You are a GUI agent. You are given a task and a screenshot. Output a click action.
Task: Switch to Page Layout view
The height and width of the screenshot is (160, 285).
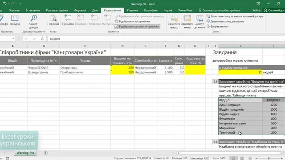pos(242,158)
